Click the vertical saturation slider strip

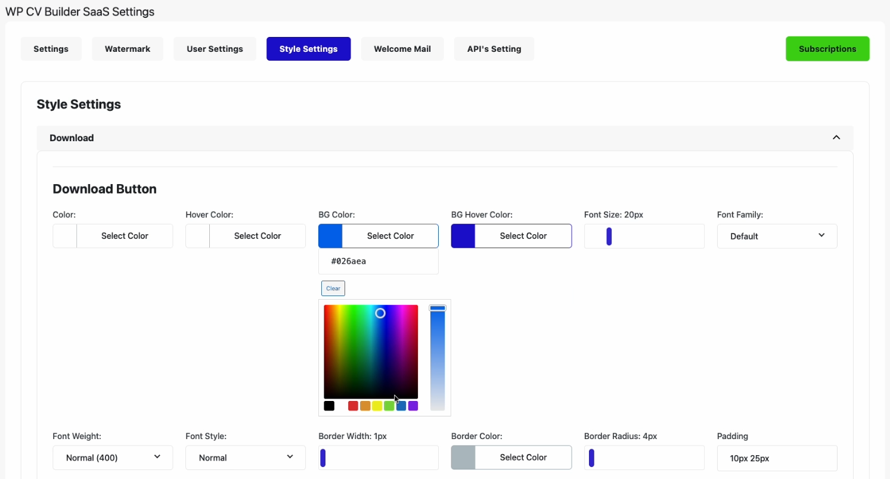[438, 357]
